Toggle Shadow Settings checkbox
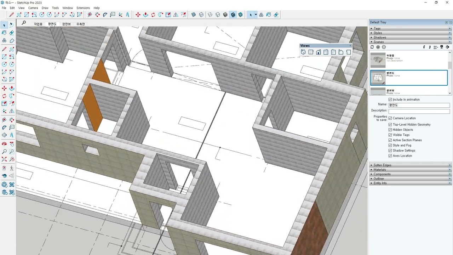This screenshot has width=453, height=255. pyautogui.click(x=390, y=151)
